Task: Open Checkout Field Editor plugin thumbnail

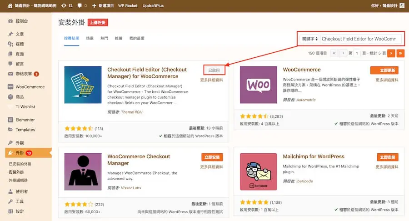Action: [83, 85]
